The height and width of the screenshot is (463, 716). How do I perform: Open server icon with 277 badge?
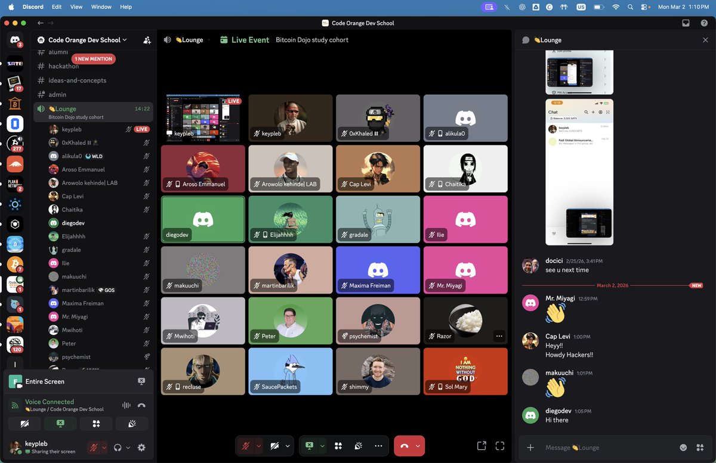(x=15, y=143)
